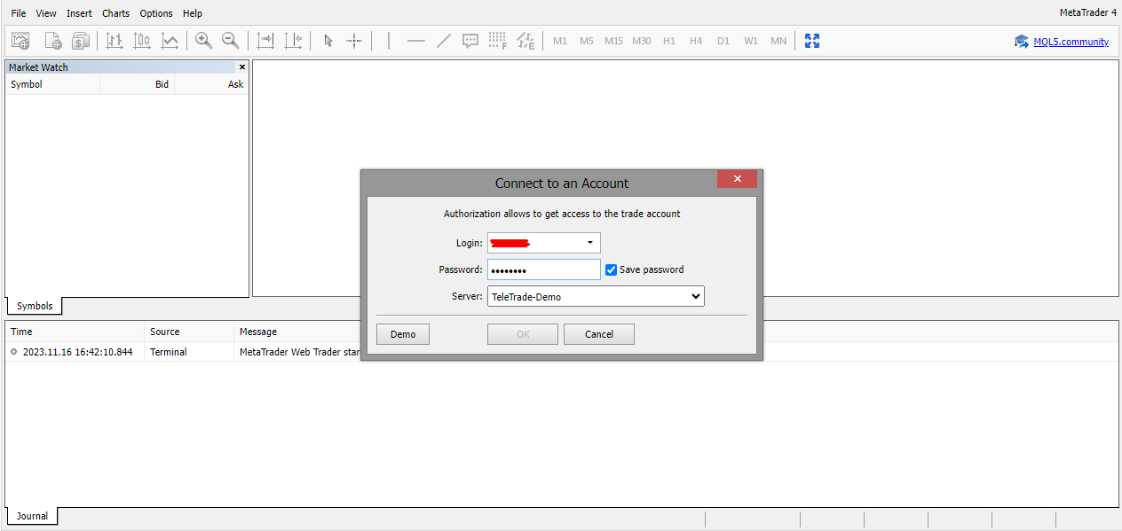Expand the Login dropdown arrow
Image resolution: width=1122 pixels, height=531 pixels.
[590, 243]
